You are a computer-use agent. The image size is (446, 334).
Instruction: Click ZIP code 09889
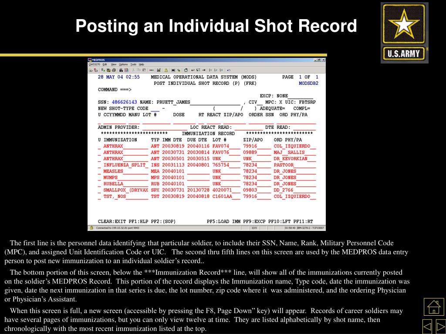click(250, 153)
